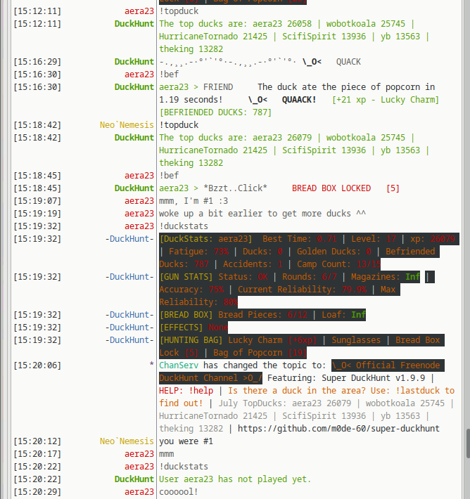
Task: Click DuckHunt nick beside the QUACK duck line
Action: click(x=134, y=61)
